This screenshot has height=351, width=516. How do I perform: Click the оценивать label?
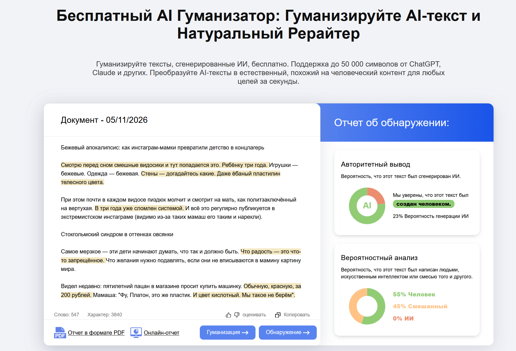pyautogui.click(x=254, y=315)
